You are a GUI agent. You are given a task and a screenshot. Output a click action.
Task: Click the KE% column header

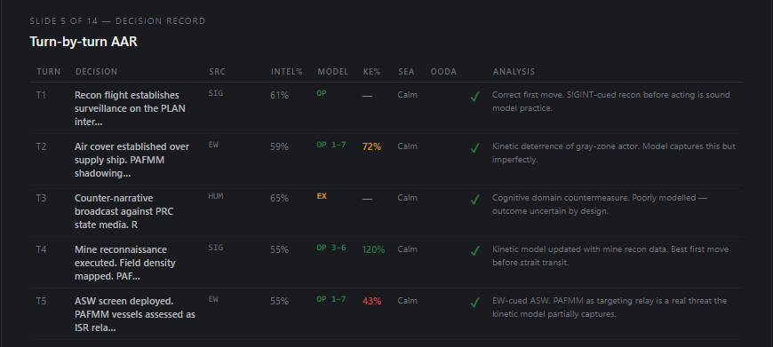click(x=371, y=72)
